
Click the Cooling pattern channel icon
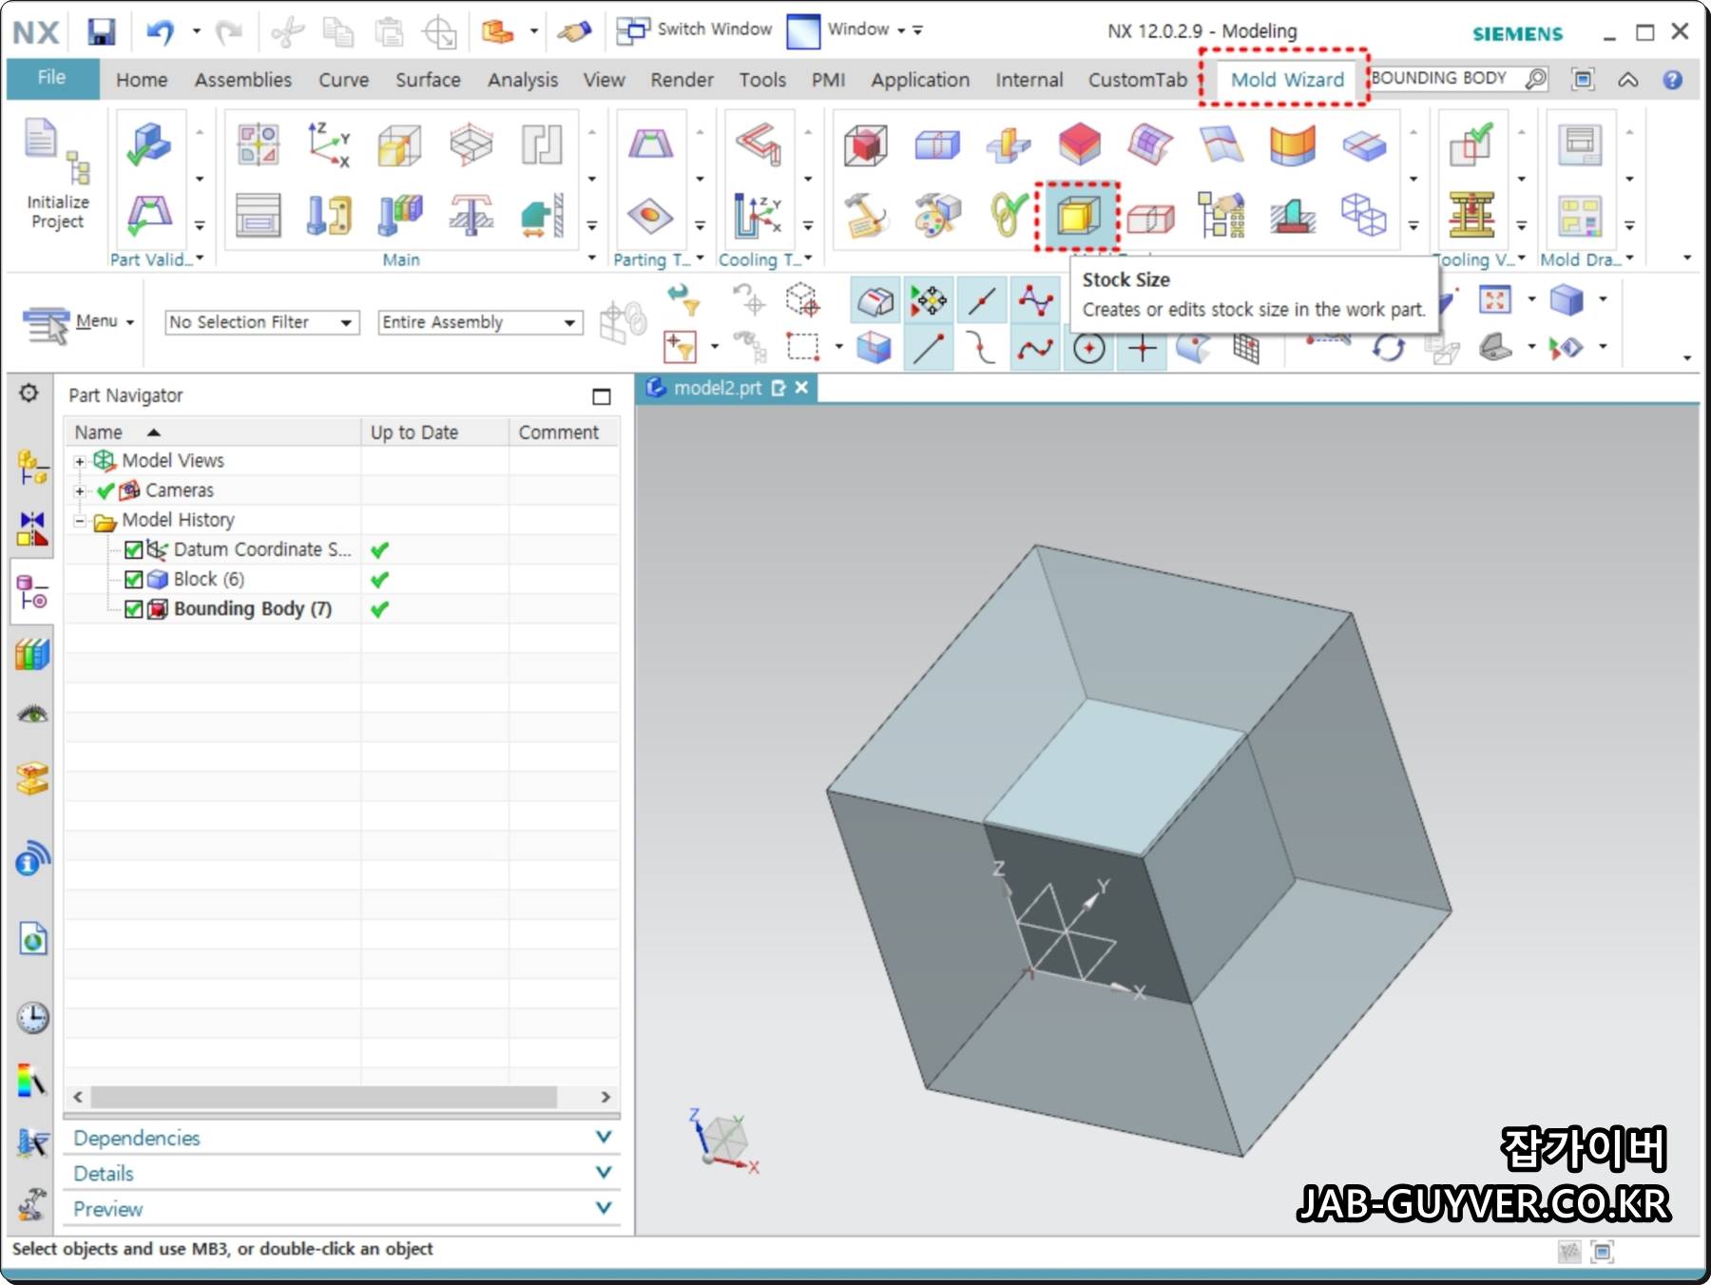tap(758, 144)
